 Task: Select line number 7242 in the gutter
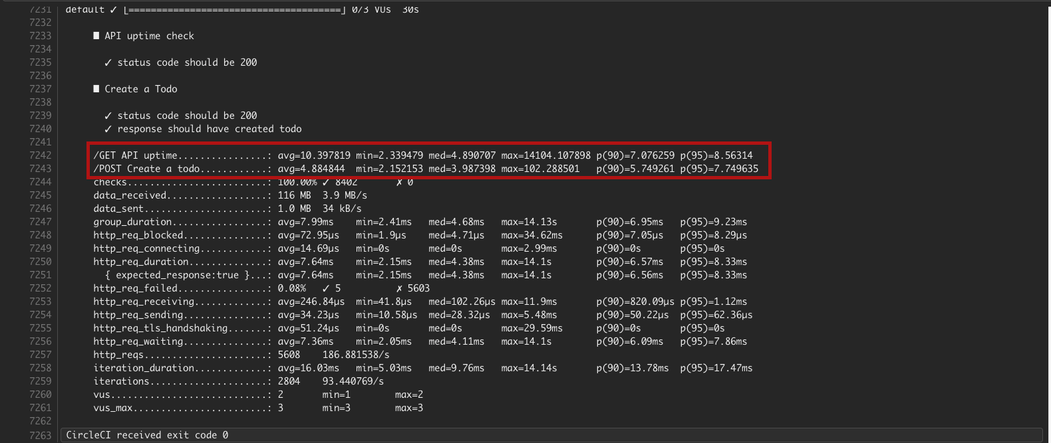point(40,155)
